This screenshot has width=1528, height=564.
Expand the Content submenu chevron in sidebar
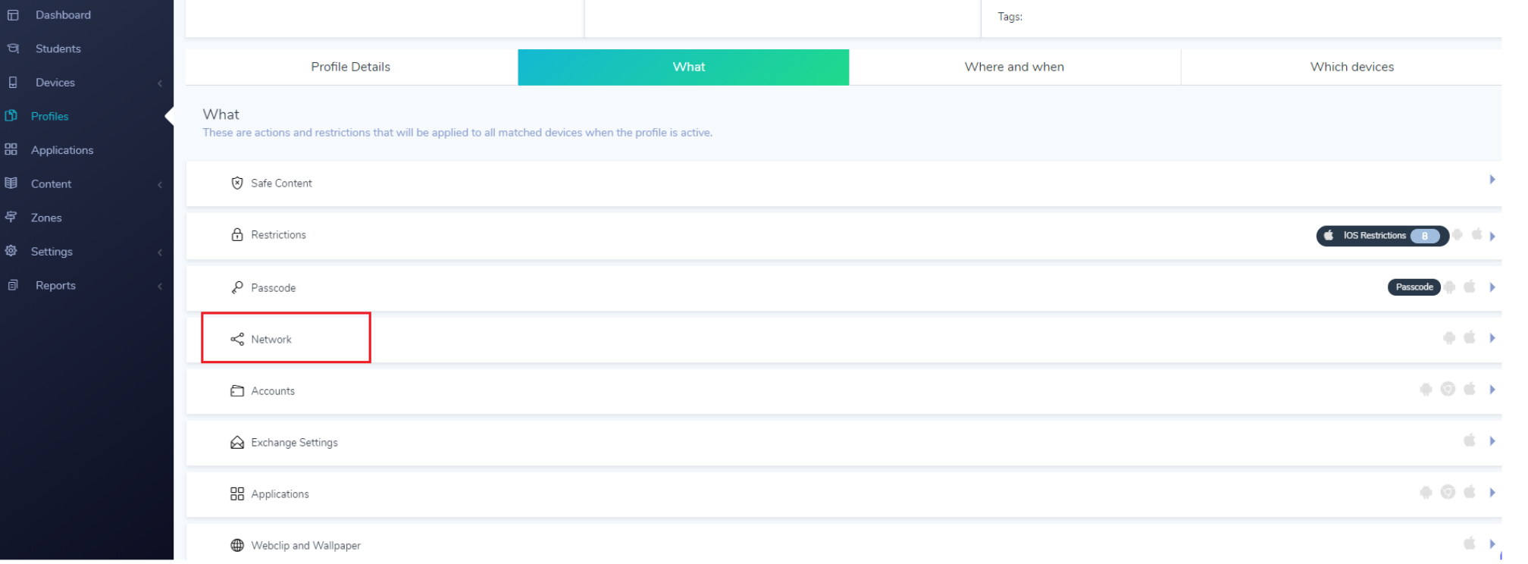click(x=160, y=185)
